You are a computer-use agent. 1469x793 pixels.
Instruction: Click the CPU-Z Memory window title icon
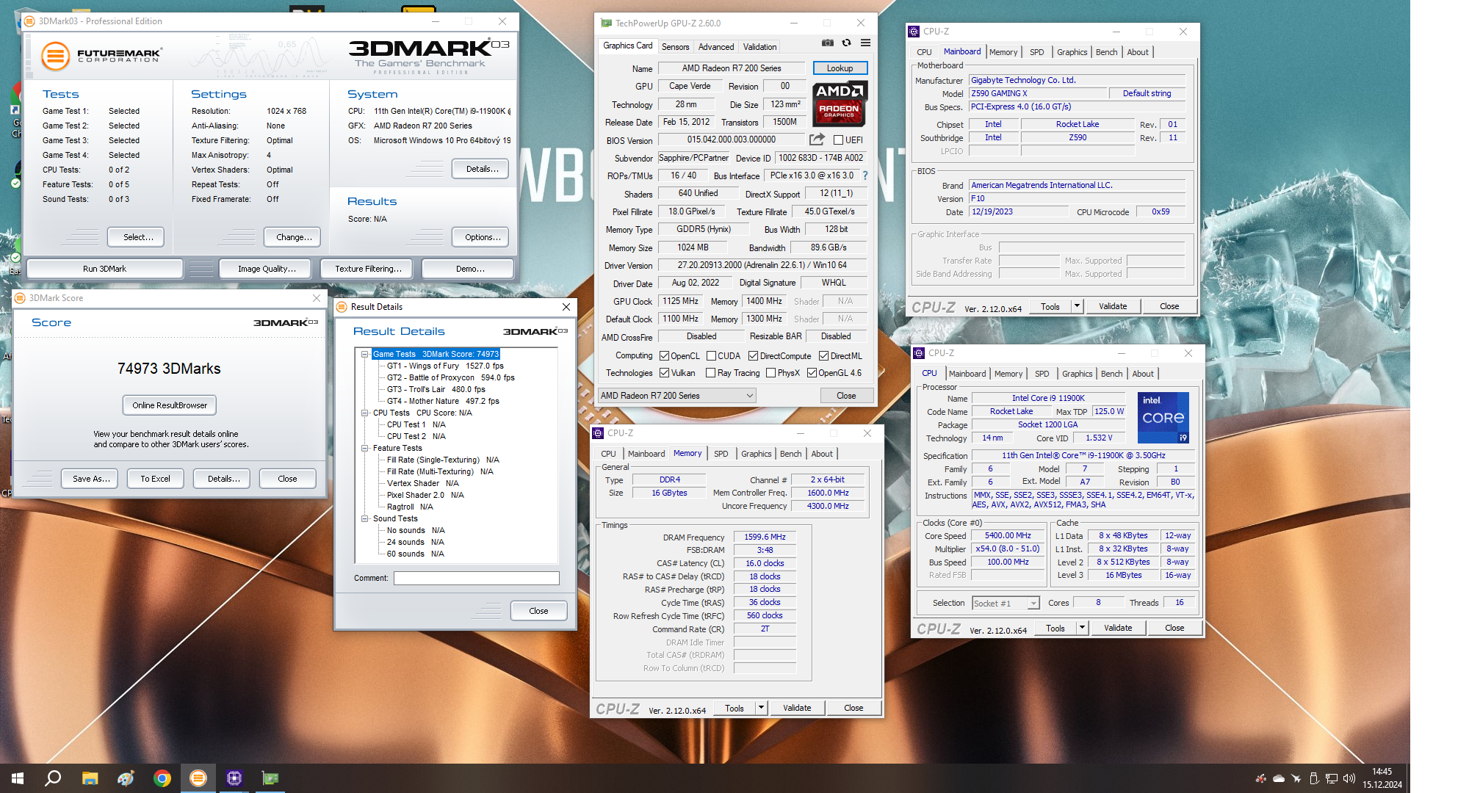[599, 433]
